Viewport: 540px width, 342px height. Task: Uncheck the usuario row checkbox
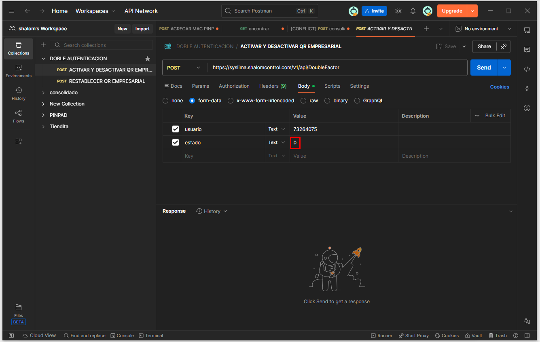(176, 129)
